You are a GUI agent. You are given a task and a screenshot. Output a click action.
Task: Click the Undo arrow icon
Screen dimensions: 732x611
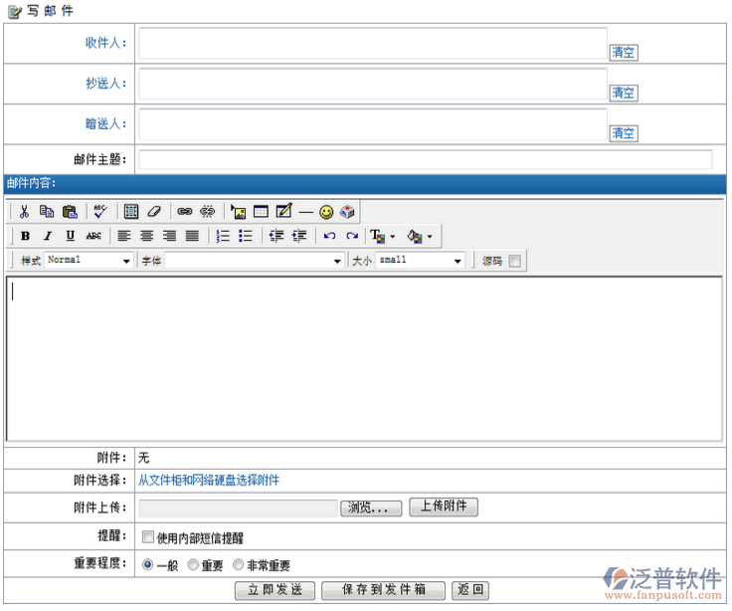click(329, 237)
